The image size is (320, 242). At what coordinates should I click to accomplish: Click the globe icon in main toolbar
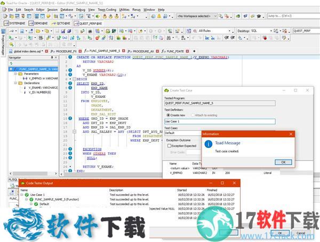(153, 16)
